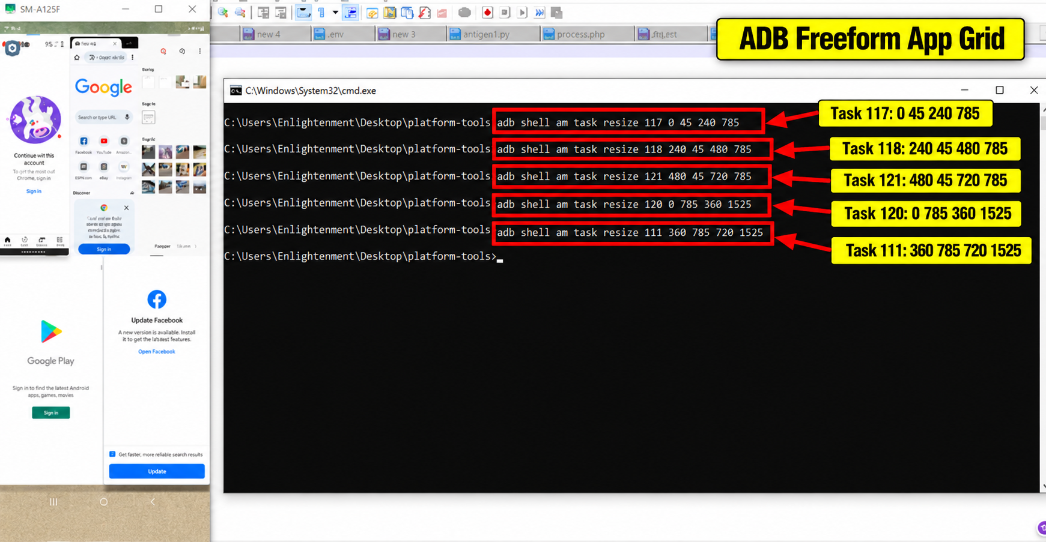This screenshot has height=542, width=1046.
Task: Toggle the highlighted indent guide toolbar button
Action: (351, 12)
